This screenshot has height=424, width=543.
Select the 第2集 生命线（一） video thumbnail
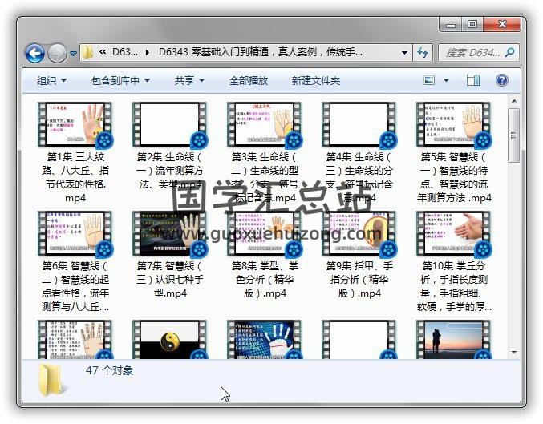tap(169, 124)
